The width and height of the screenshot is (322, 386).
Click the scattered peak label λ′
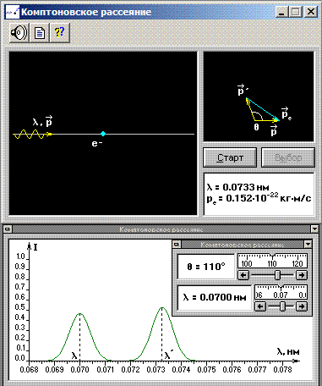click(169, 355)
